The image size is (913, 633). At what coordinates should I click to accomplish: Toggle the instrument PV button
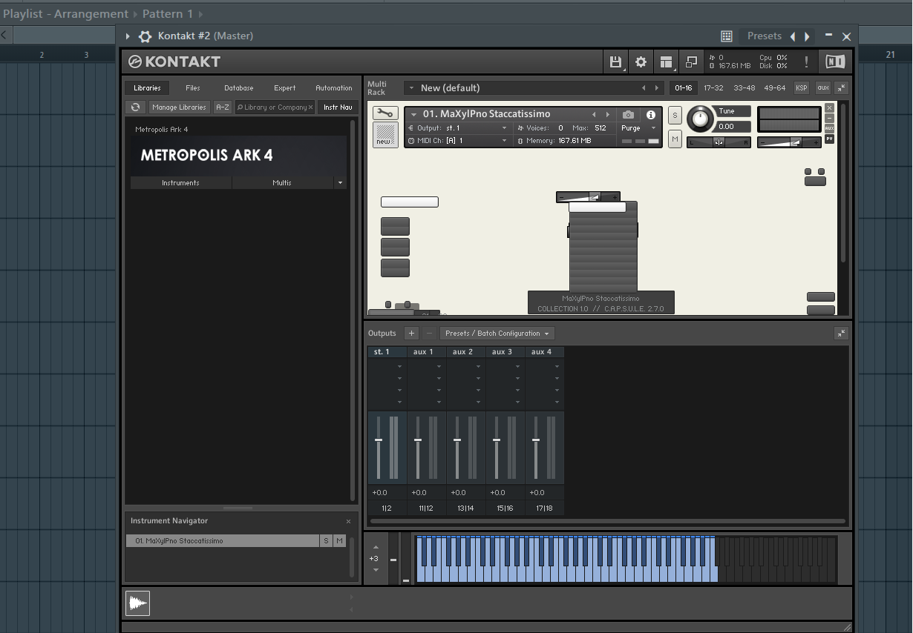click(x=829, y=139)
